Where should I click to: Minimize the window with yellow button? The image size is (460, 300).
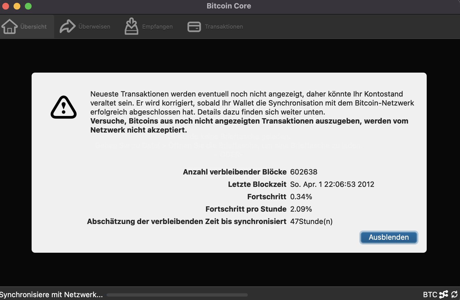pos(17,6)
